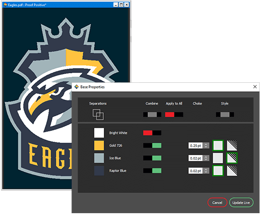
Task: Click the Base Properties dialog app icon
Action: [x=77, y=87]
